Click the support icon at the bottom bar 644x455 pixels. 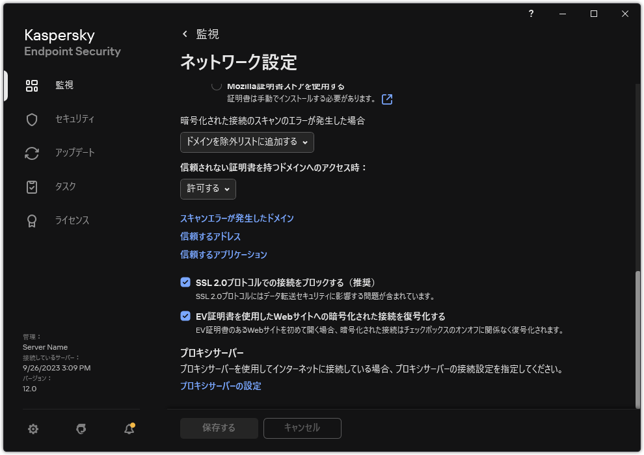pyautogui.click(x=81, y=429)
